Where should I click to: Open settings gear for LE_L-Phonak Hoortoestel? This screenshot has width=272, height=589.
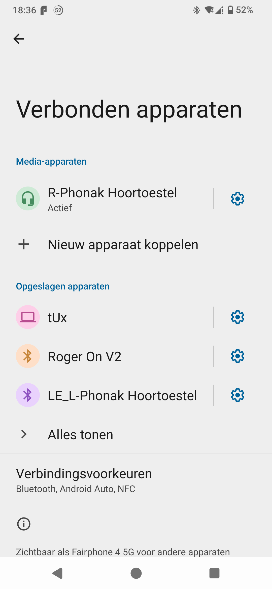(237, 395)
